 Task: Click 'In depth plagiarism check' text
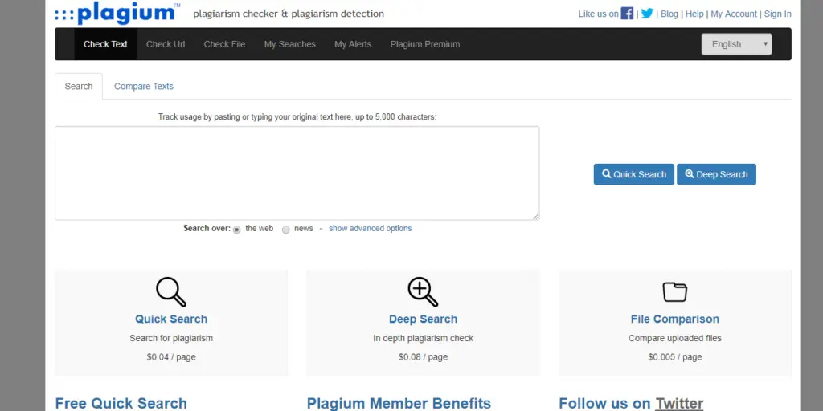(423, 338)
